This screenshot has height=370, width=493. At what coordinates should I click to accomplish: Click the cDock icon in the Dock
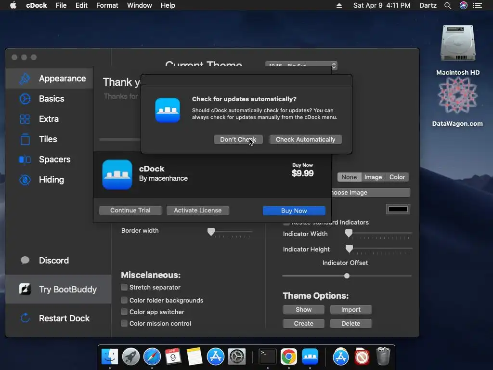310,357
